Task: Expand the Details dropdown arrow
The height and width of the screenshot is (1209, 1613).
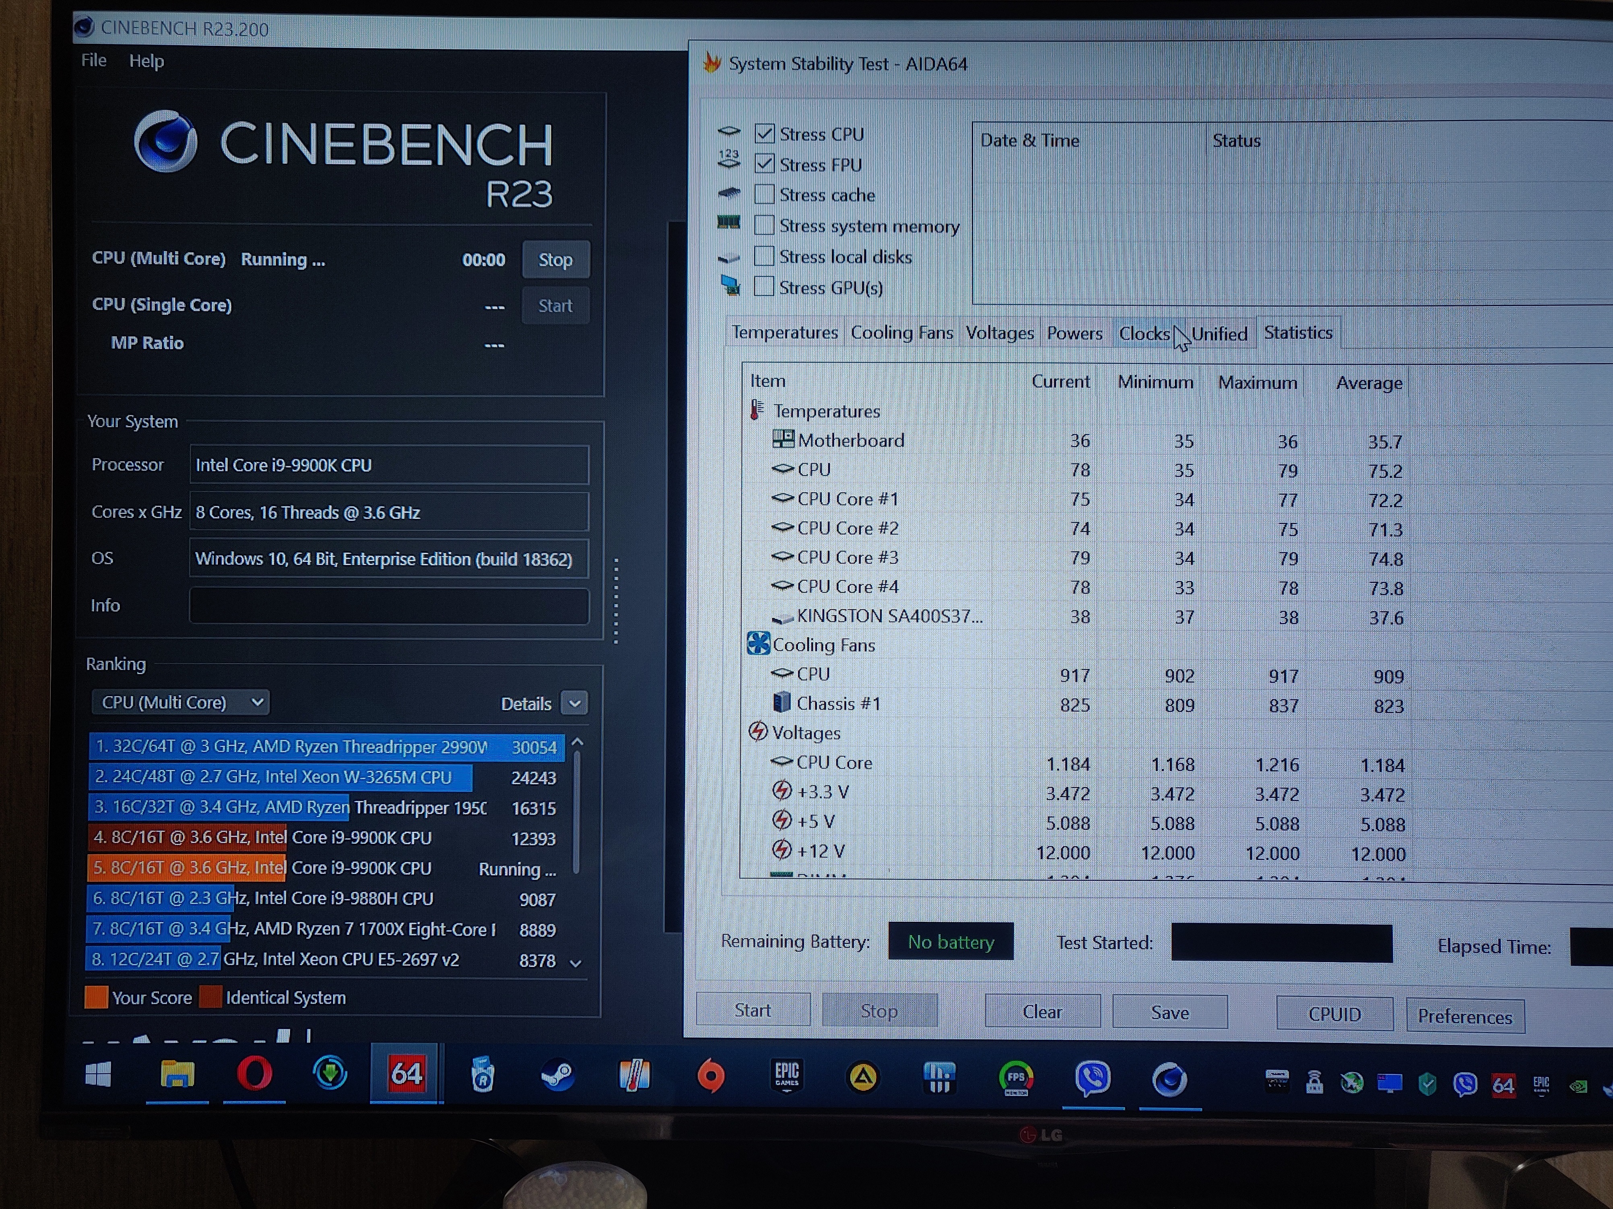Action: (x=575, y=703)
